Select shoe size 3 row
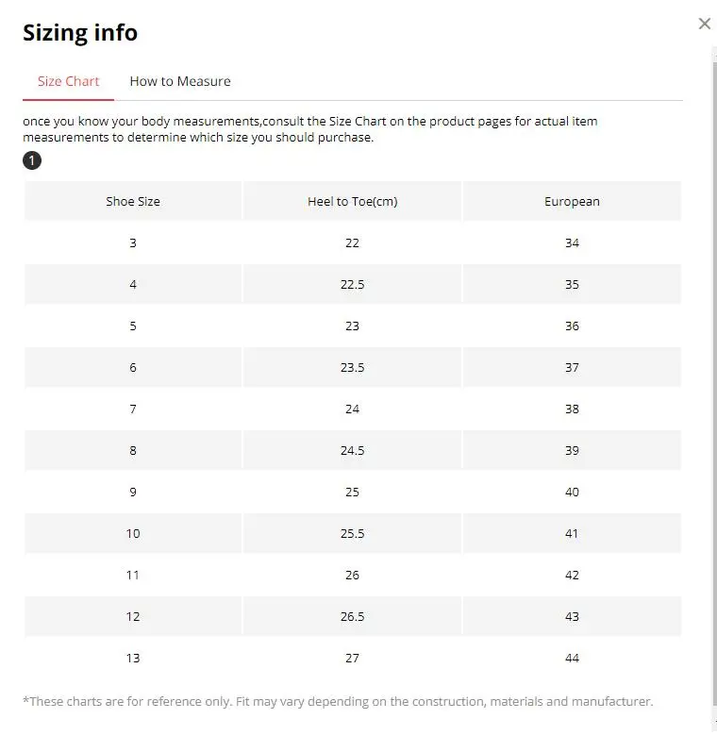Viewport: 717px width, 752px height. [353, 242]
